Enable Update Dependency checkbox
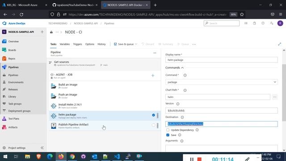This screenshot has width=286, height=161. [168, 130]
